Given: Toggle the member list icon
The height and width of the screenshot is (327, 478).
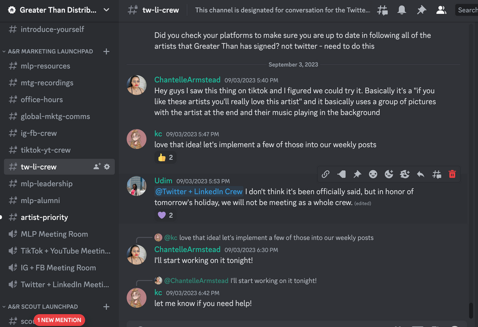Looking at the screenshot, I should [x=441, y=10].
